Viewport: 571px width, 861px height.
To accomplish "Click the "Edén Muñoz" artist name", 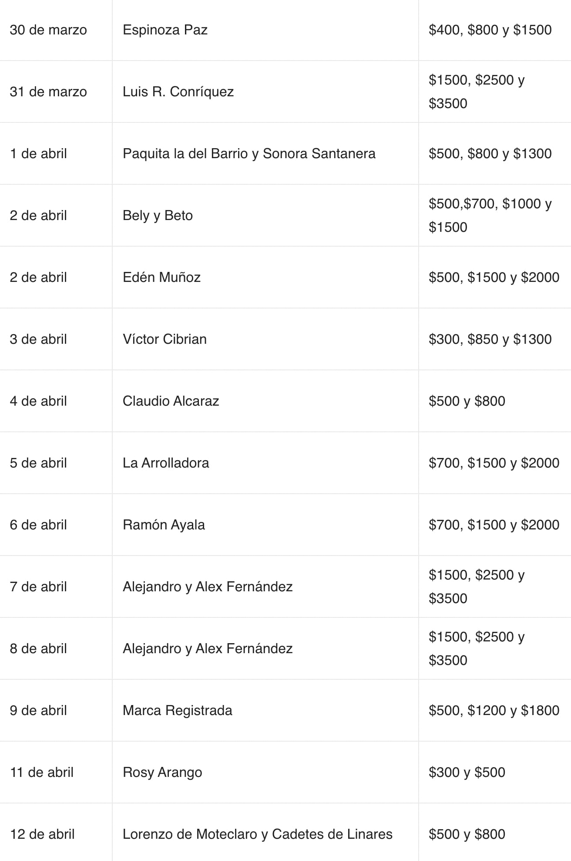I will pyautogui.click(x=161, y=277).
